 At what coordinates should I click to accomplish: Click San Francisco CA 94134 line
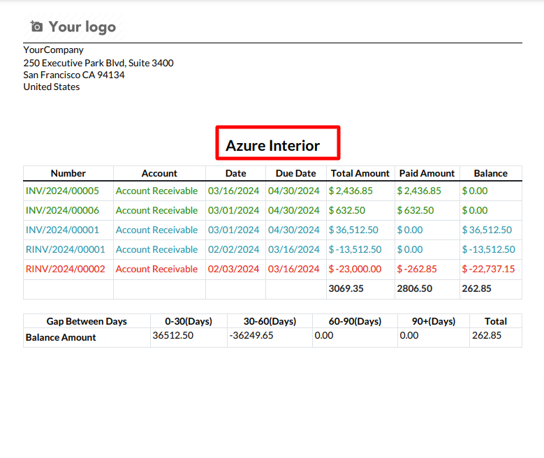pos(74,75)
